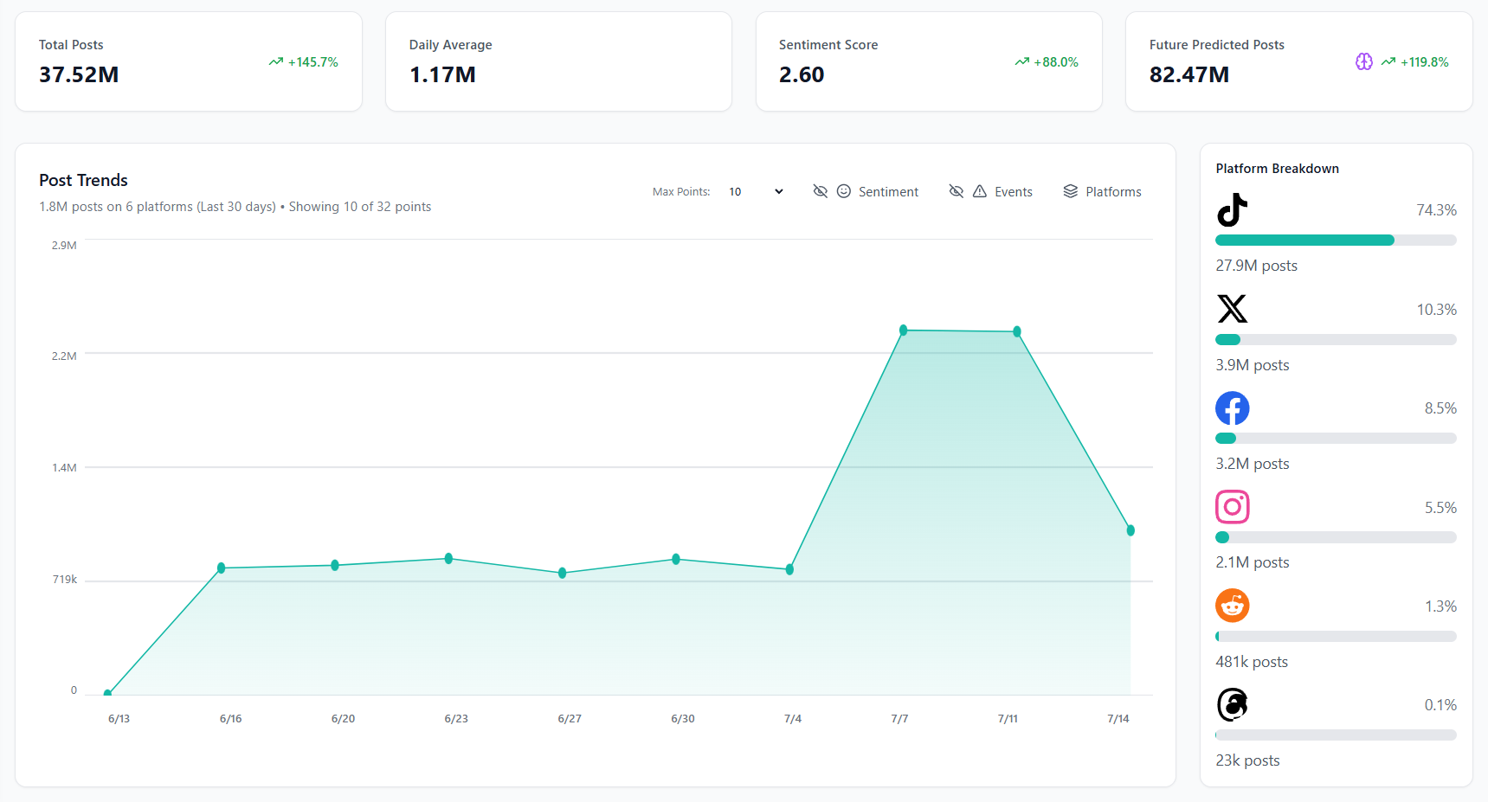Expand the Max Points selector chevron
Image resolution: width=1488 pixels, height=802 pixels.
pos(776,191)
